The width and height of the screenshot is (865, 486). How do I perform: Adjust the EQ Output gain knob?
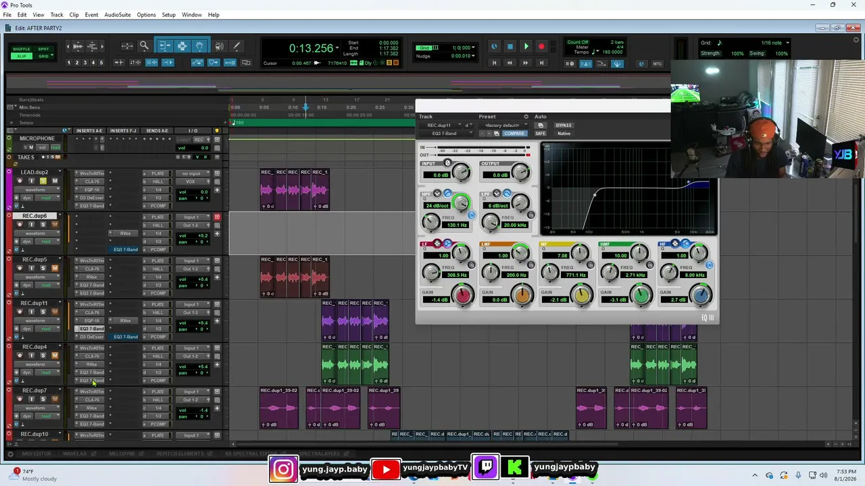point(520,173)
